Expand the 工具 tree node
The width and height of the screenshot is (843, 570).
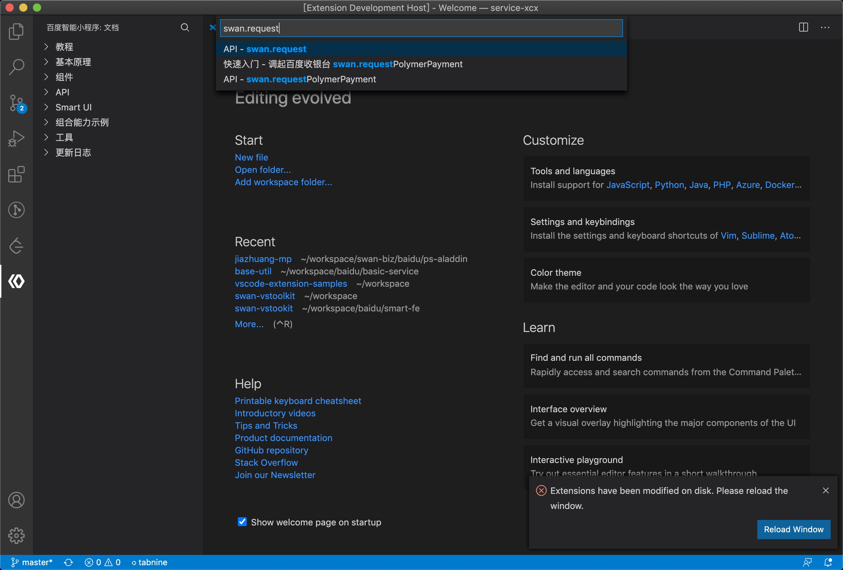coord(118,138)
